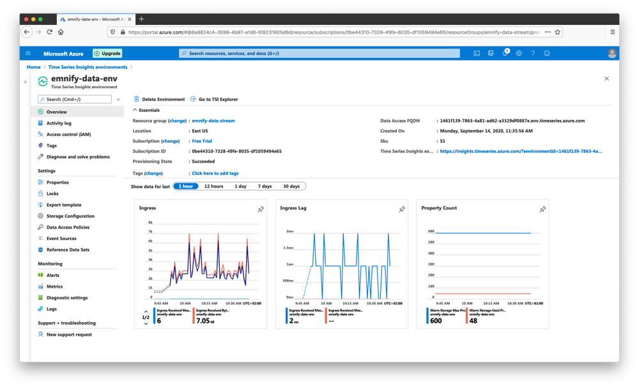The width and height of the screenshot is (639, 388).
Task: Focus the sidebar Search (Cmd+/) field
Action: point(75,100)
